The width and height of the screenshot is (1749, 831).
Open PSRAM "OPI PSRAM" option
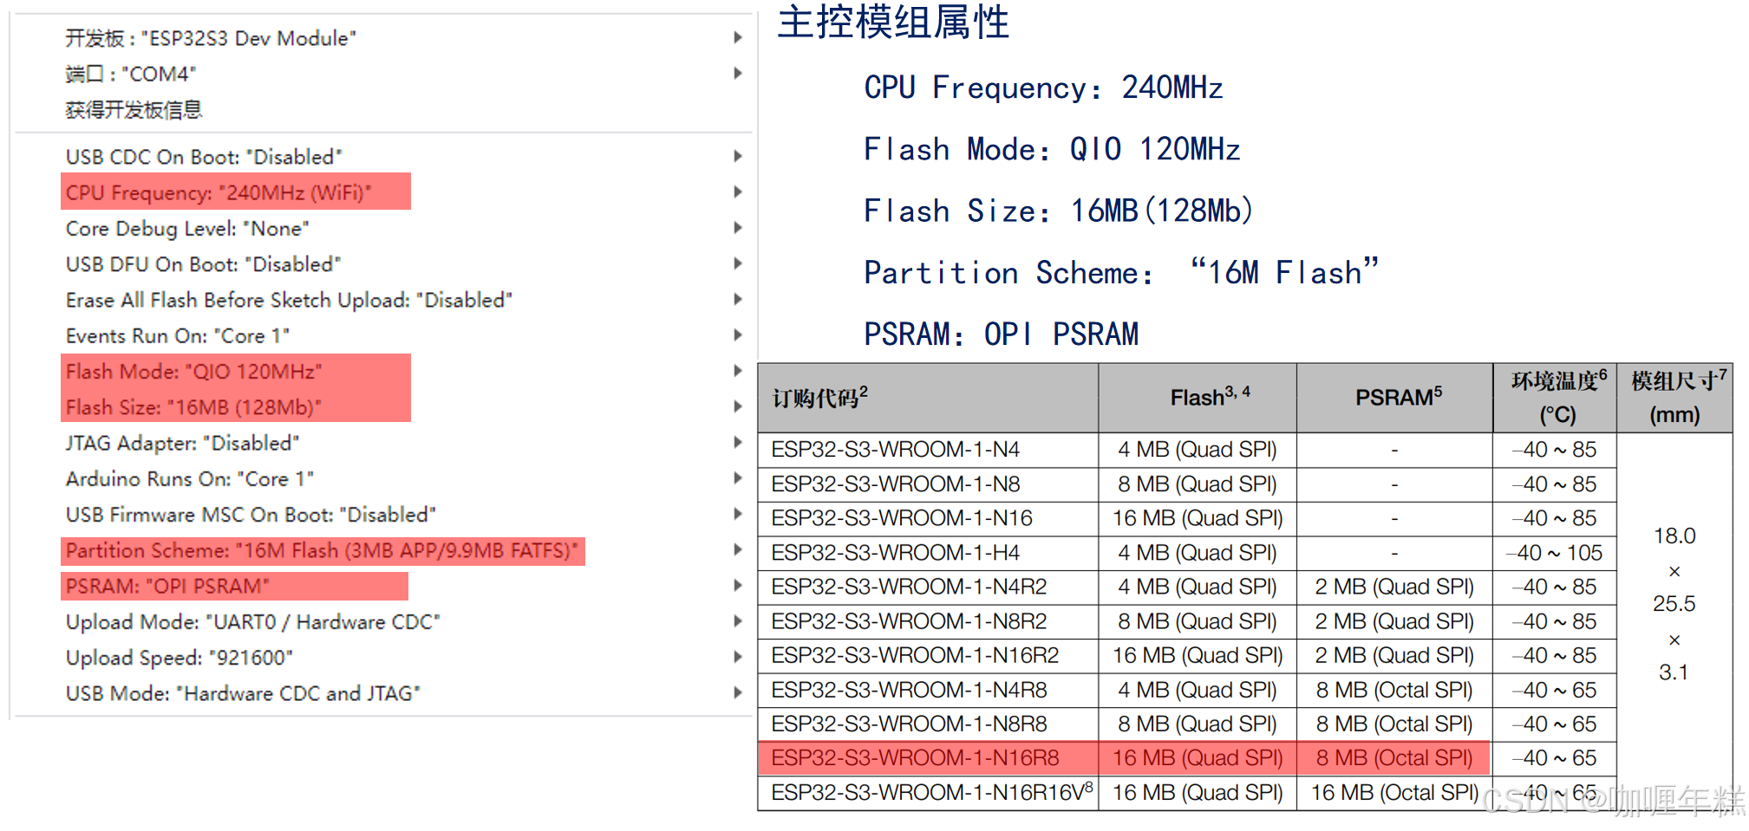point(382,586)
